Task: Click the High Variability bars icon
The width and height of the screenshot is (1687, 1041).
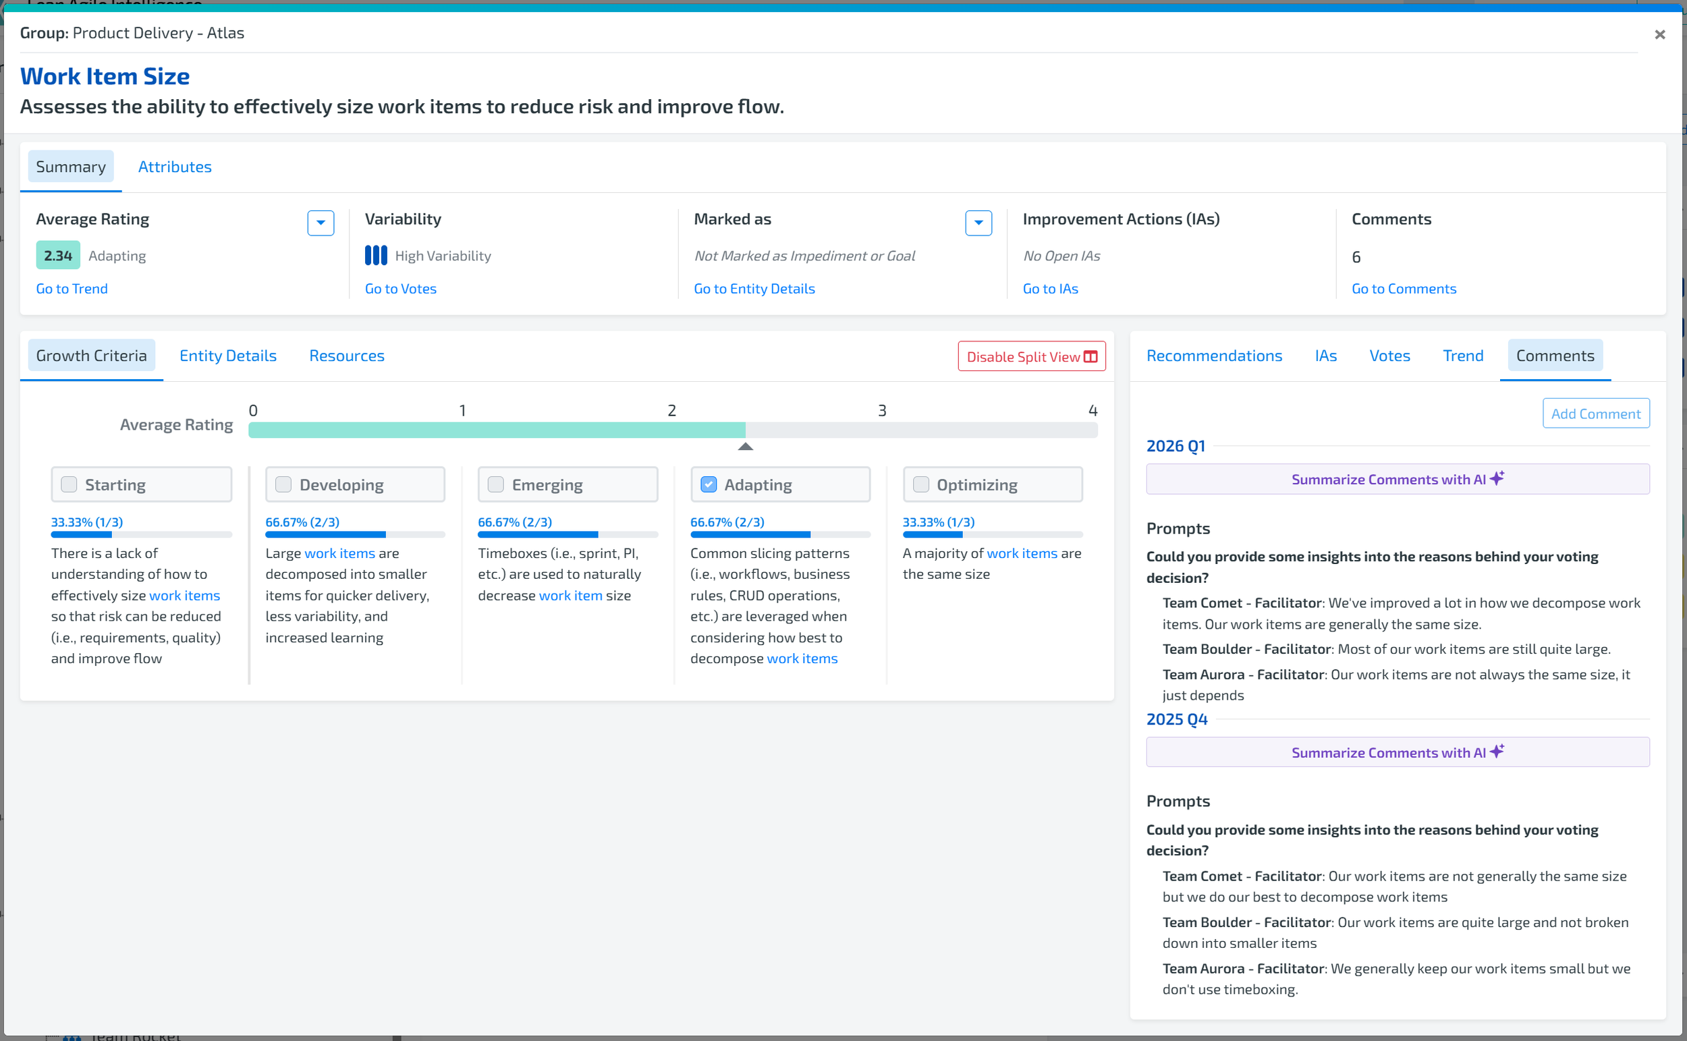Action: [375, 256]
